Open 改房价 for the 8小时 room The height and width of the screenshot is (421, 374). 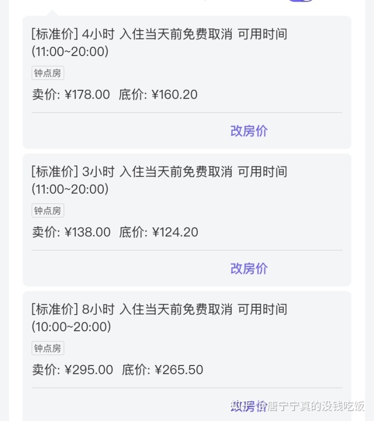pos(249,406)
